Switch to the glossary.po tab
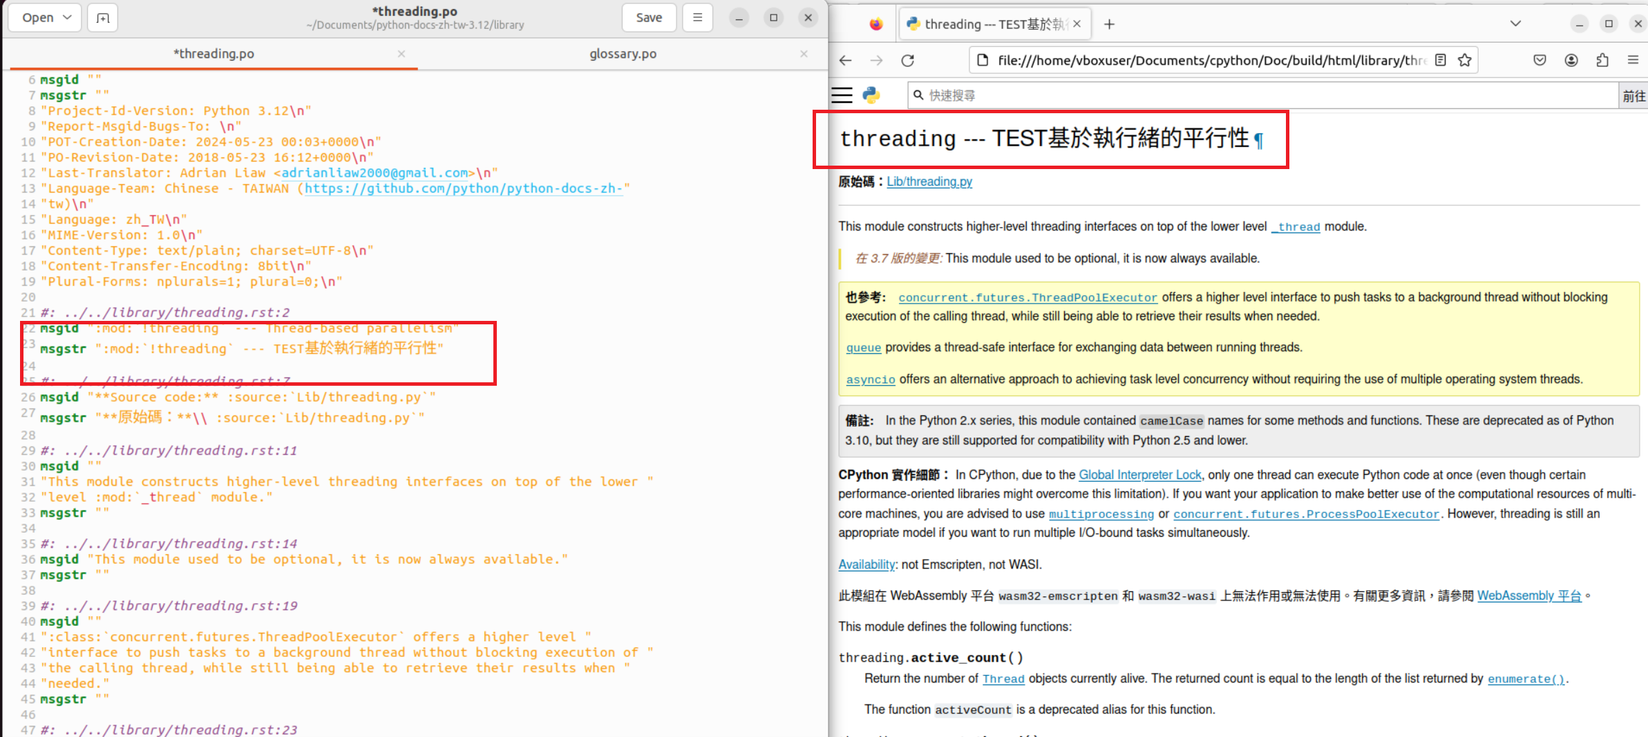Image resolution: width=1648 pixels, height=737 pixels. pyautogui.click(x=623, y=54)
